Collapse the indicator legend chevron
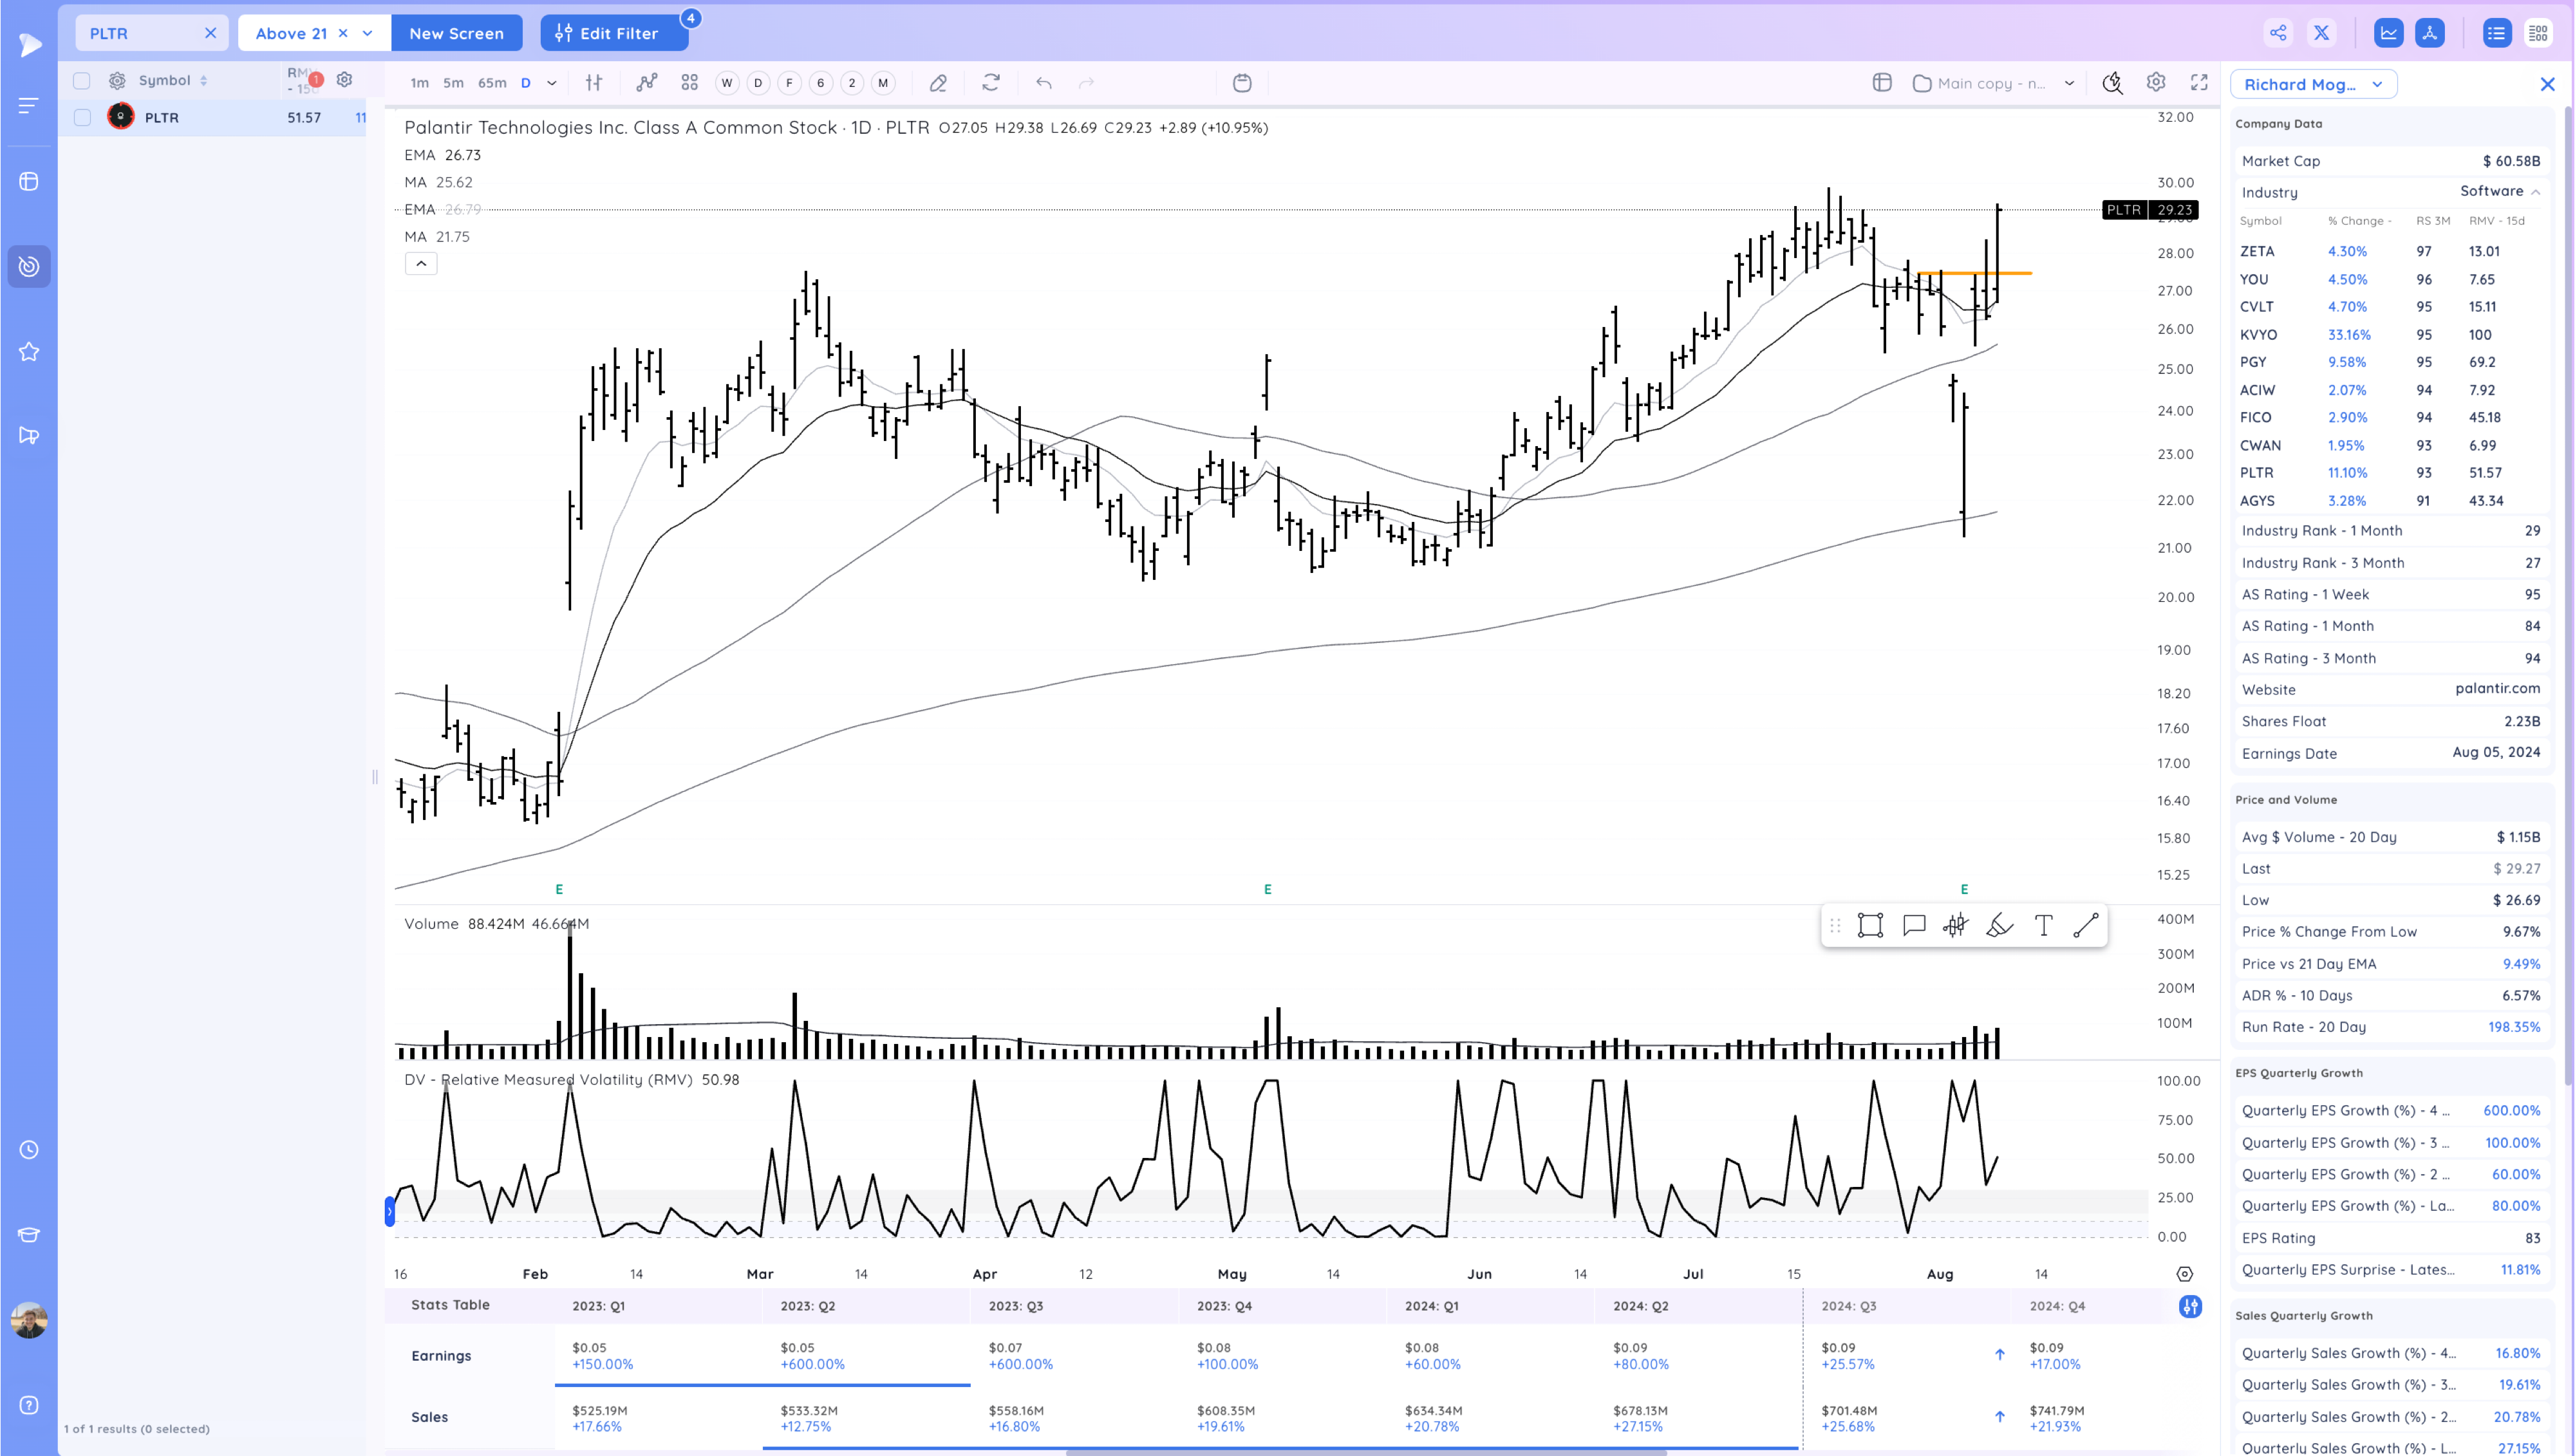Screen dimensions: 2575x1456 (x=421, y=263)
